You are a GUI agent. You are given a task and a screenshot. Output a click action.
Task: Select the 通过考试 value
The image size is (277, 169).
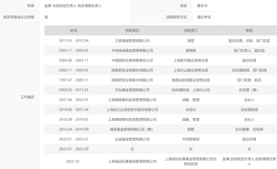204,17
